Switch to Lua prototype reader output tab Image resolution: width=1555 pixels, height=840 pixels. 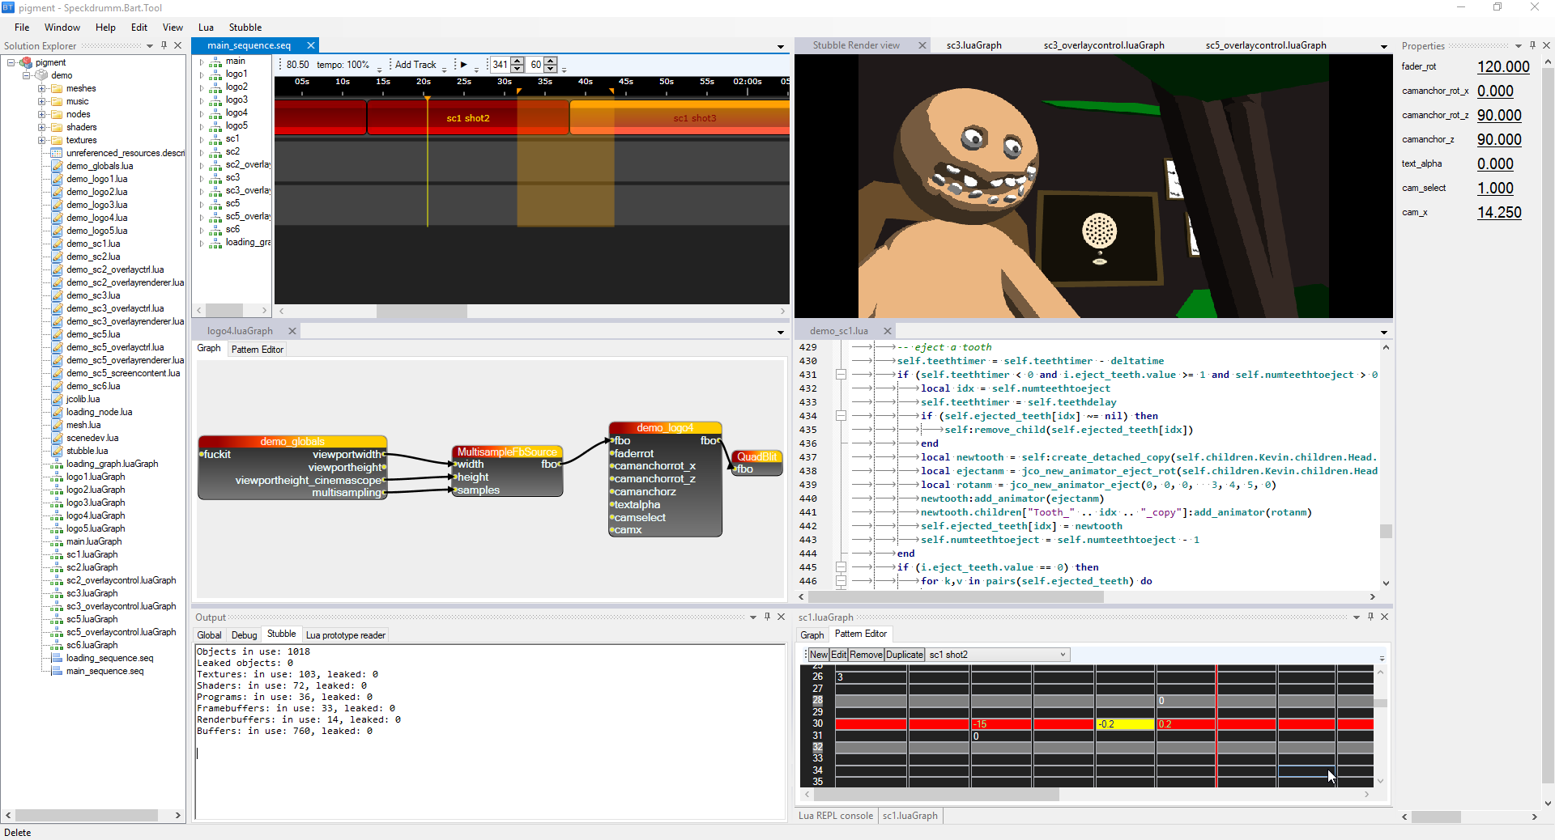[x=346, y=635]
